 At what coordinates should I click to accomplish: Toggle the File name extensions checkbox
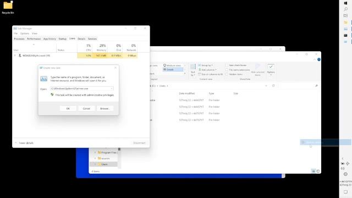tap(227, 70)
